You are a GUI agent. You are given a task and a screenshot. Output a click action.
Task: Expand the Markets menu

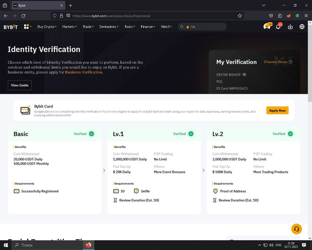pos(69,26)
